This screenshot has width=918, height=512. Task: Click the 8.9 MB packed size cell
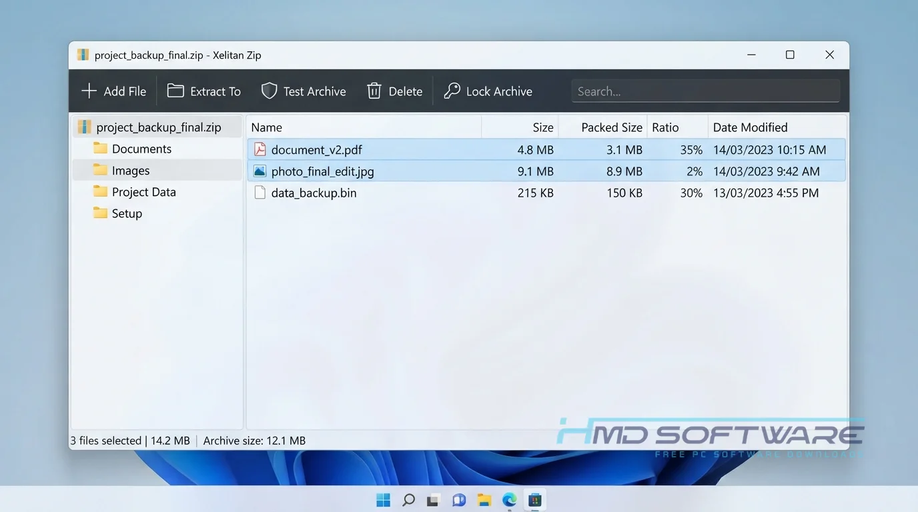coord(624,171)
